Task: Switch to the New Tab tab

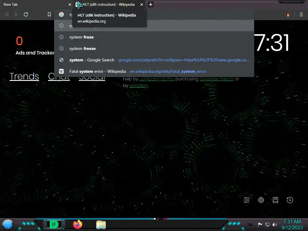Action: (36, 5)
